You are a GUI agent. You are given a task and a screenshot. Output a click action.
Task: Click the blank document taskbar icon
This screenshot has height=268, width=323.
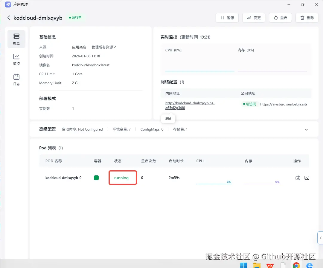pos(283,265)
